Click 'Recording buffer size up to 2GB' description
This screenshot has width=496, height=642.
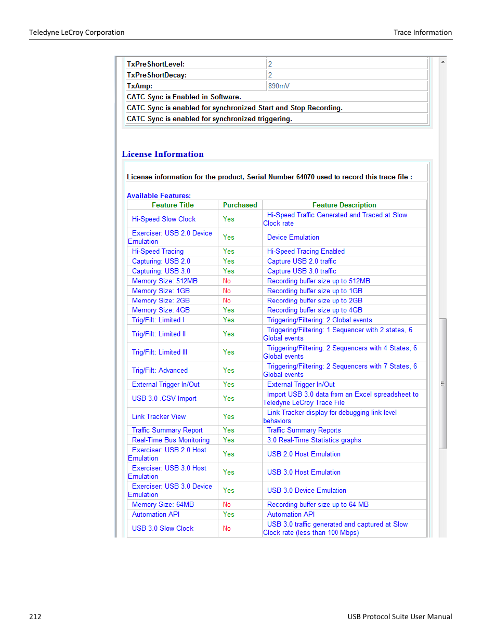click(315, 300)
